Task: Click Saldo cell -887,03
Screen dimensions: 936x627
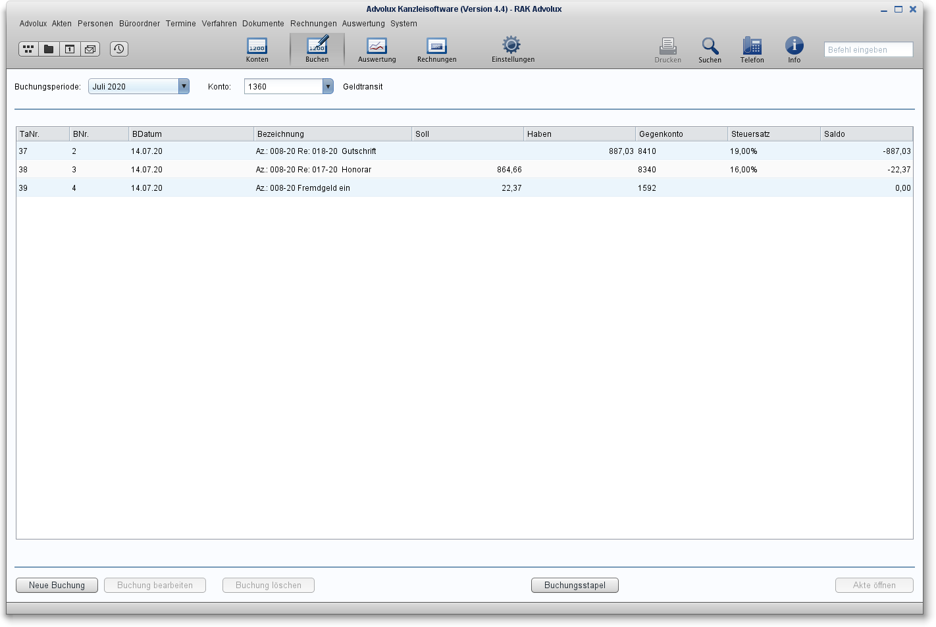Action: pos(897,151)
